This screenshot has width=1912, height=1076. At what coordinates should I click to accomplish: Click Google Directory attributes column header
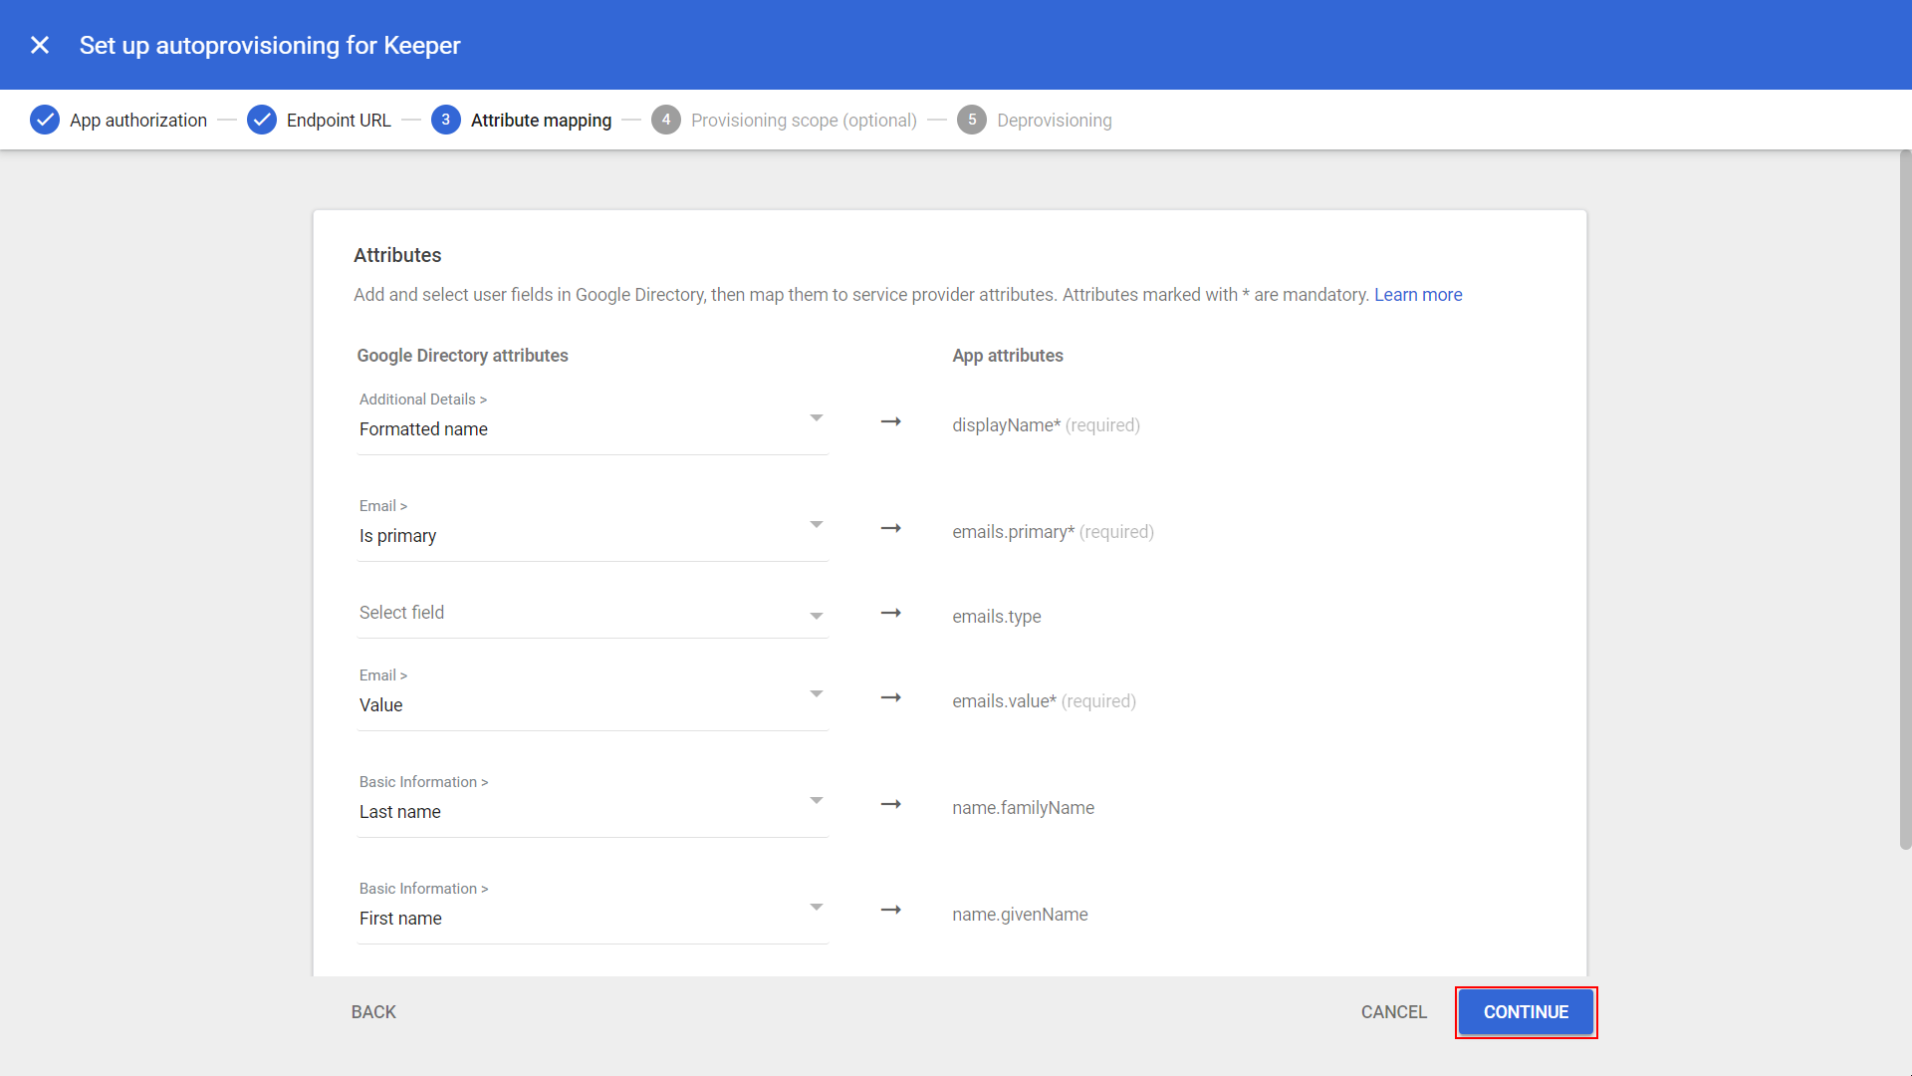[462, 356]
